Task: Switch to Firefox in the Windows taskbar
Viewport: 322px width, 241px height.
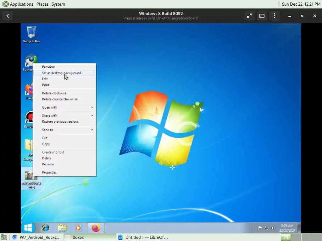Action: pyautogui.click(x=96, y=228)
